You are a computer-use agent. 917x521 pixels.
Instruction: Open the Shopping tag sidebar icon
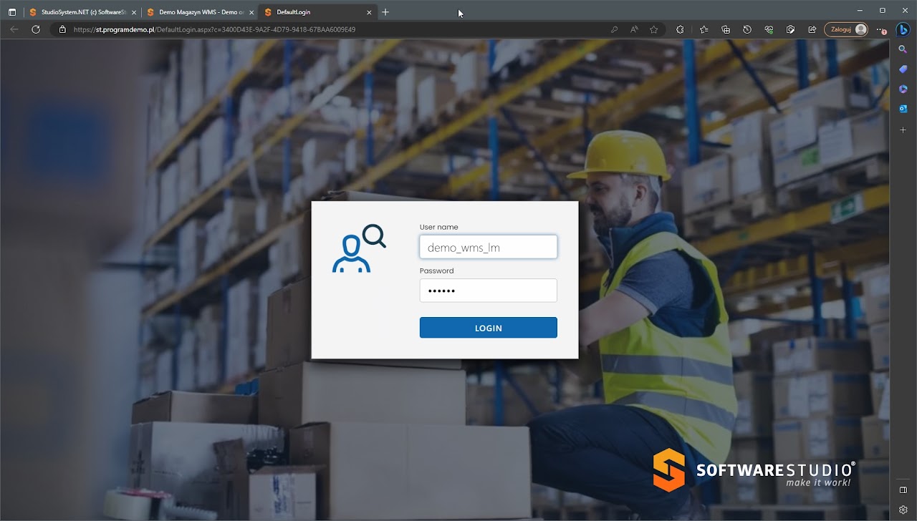pos(903,69)
